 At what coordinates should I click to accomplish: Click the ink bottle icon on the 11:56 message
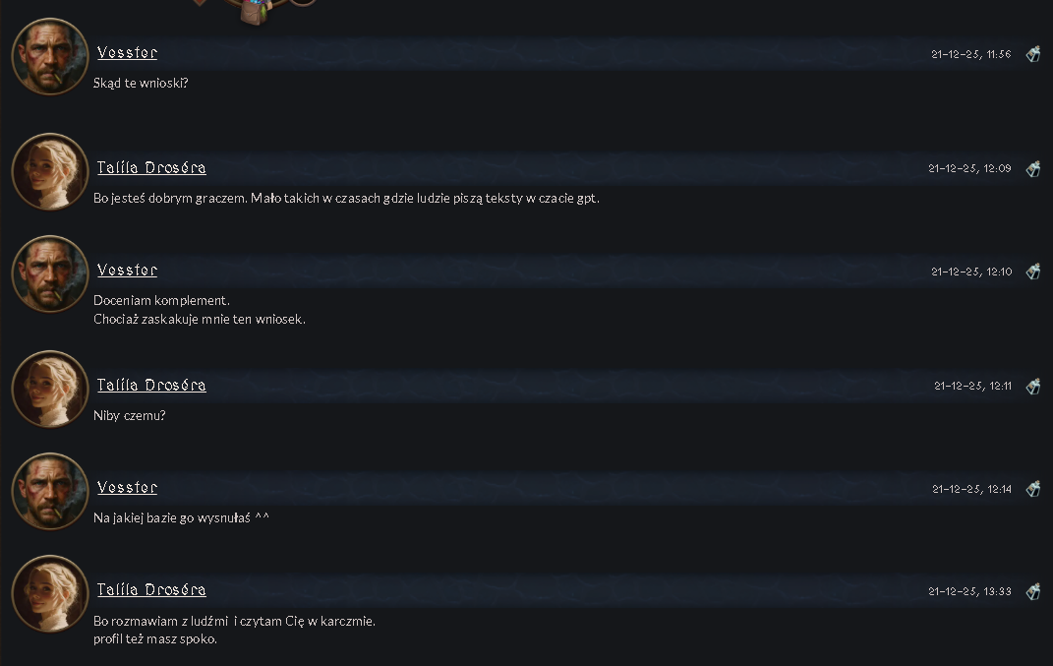click(1033, 54)
